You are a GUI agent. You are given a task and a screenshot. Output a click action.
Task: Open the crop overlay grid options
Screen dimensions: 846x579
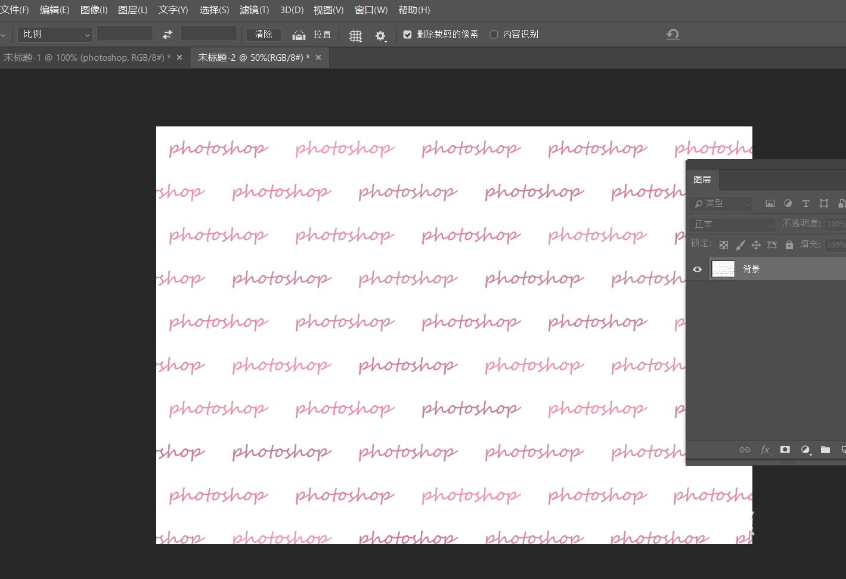click(x=355, y=36)
